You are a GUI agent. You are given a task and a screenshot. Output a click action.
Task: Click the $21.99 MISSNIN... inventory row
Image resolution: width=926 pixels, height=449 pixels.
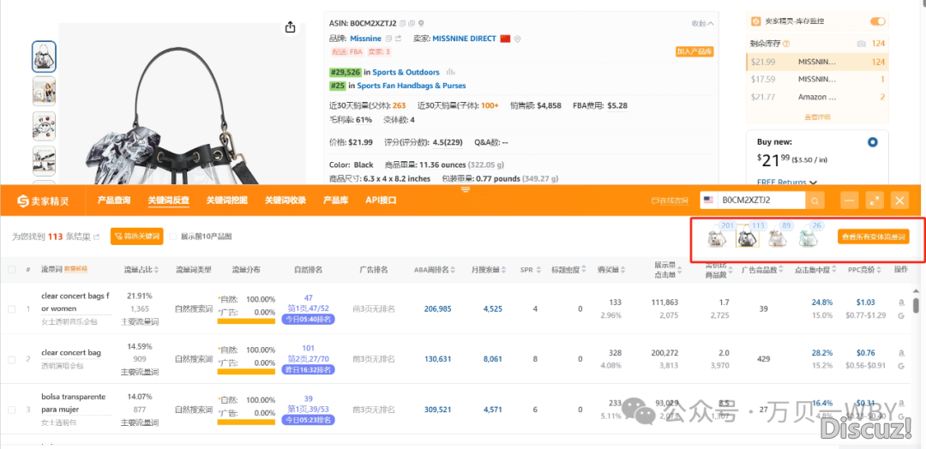pyautogui.click(x=817, y=62)
